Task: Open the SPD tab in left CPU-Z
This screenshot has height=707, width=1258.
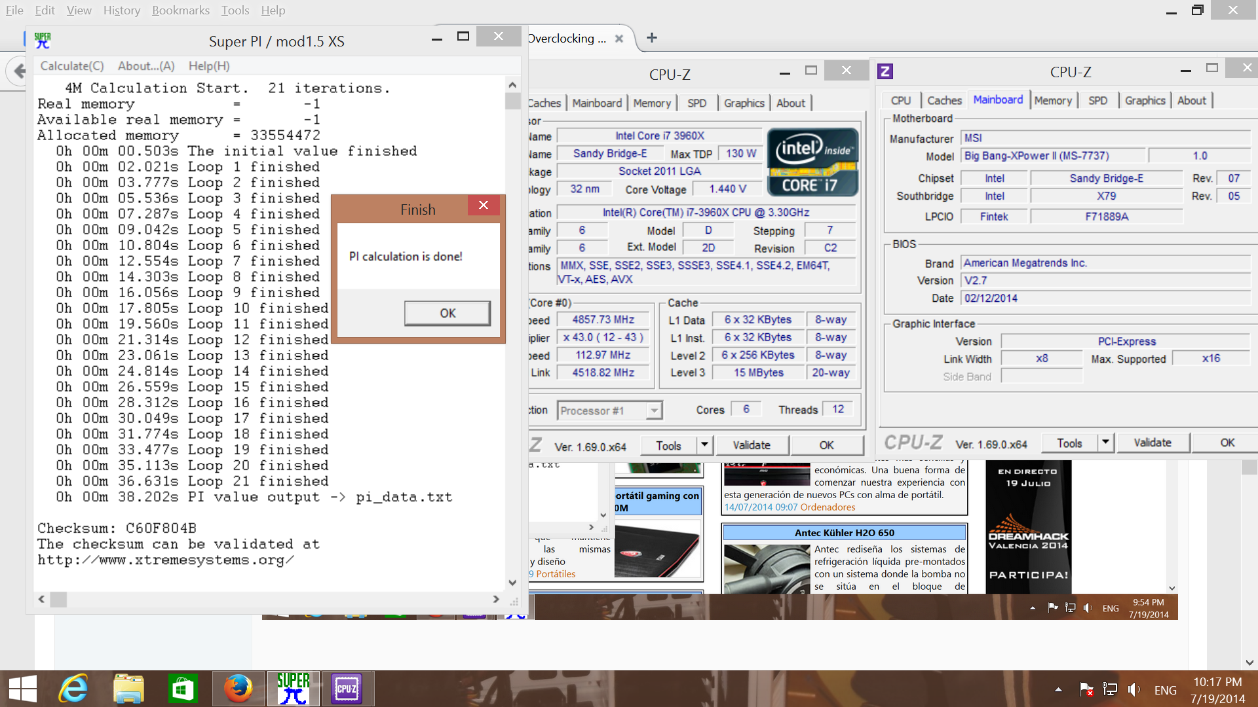Action: [696, 103]
